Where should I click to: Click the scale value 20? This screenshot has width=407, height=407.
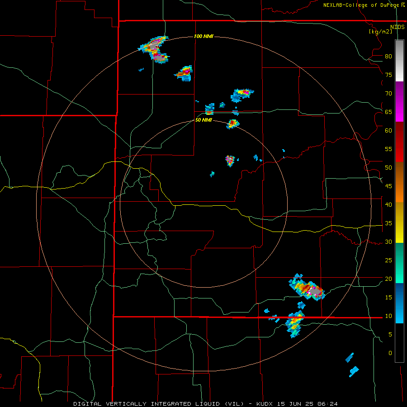(x=388, y=279)
